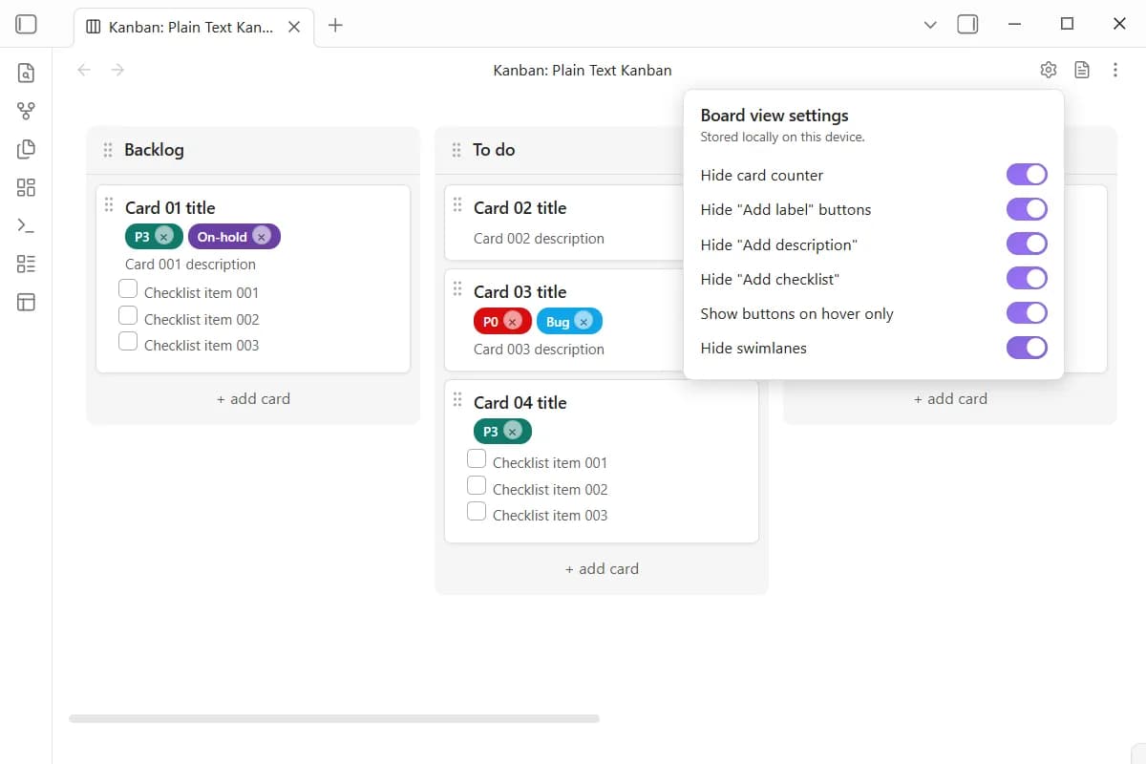Toggle Show buttons on hover only
The width and height of the screenshot is (1146, 764).
(1027, 313)
